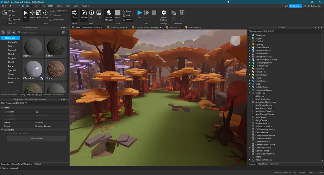
Task: Pick the Rotate tool
Action: (45, 15)
